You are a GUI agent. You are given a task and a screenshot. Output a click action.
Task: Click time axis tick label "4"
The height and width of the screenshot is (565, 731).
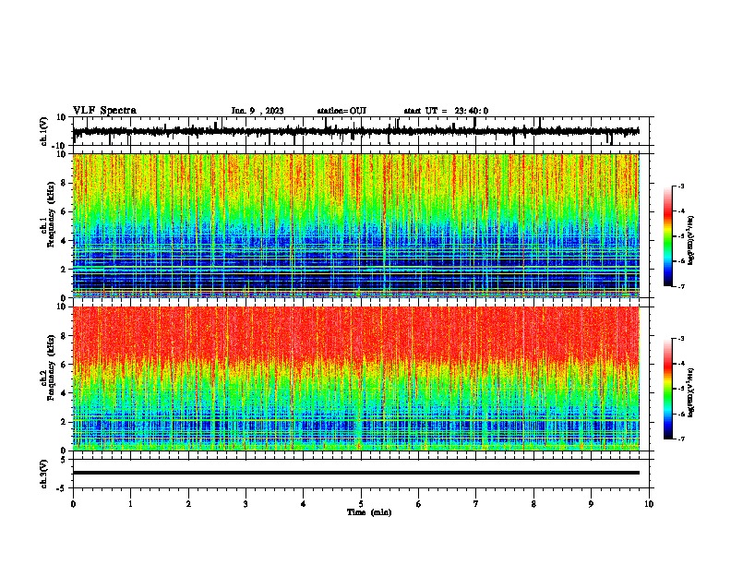(x=304, y=504)
